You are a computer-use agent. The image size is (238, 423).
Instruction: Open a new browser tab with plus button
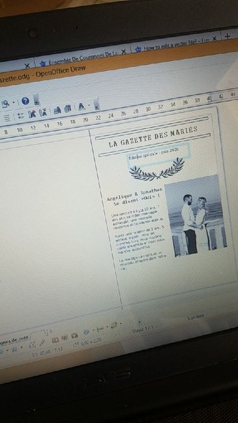point(228,36)
